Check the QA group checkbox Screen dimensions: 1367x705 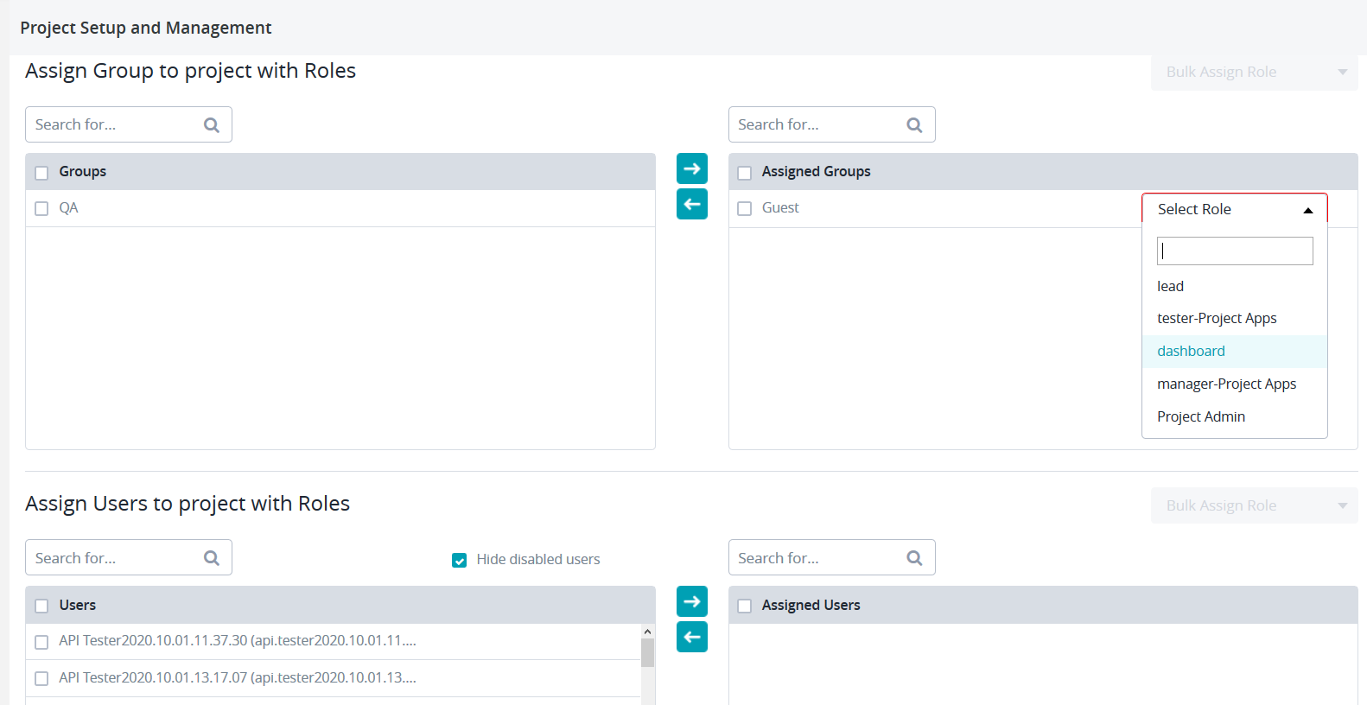click(41, 208)
